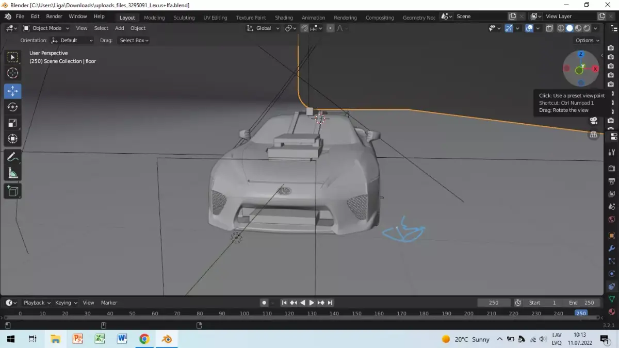This screenshot has width=619, height=348.
Task: Jump to last frame
Action: coord(330,303)
